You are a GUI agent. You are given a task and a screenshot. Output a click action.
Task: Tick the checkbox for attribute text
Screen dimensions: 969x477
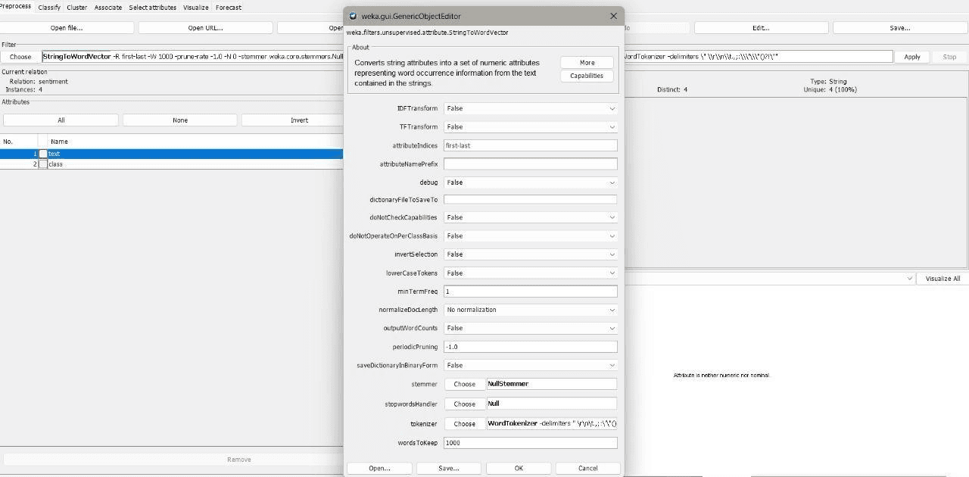43,154
